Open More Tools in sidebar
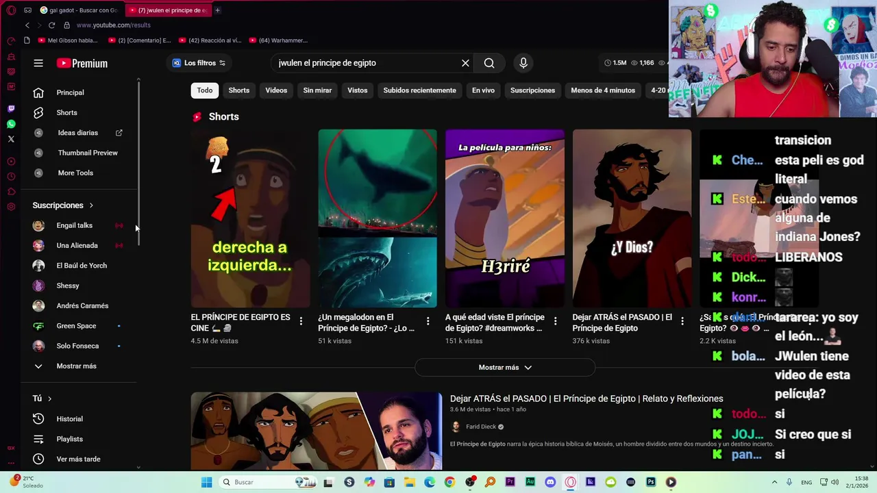 click(x=75, y=173)
